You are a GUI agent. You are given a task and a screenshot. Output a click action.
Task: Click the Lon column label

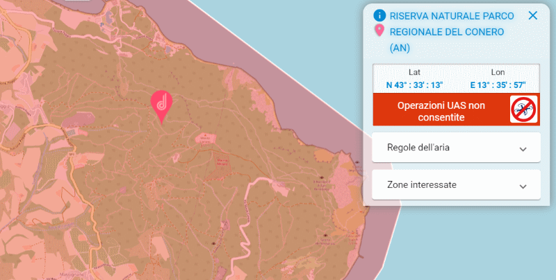pyautogui.click(x=498, y=72)
